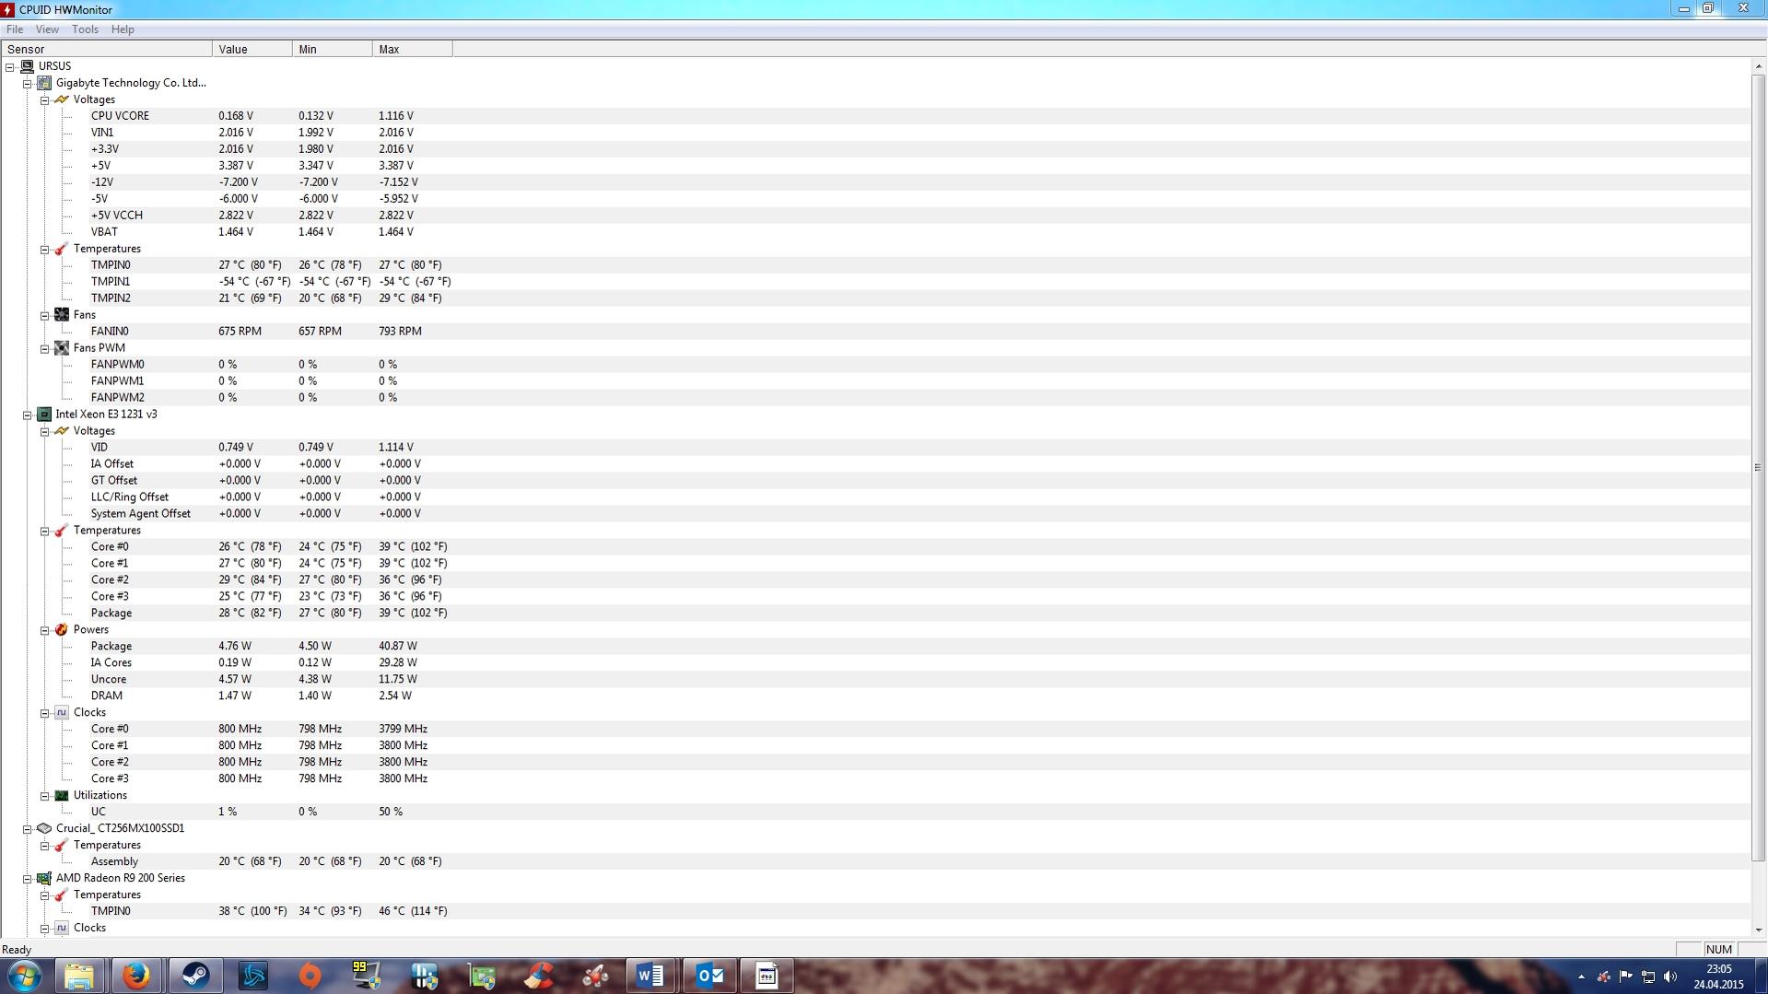The image size is (1768, 994).
Task: Launch CCleaner from the taskbar
Action: click(x=539, y=976)
